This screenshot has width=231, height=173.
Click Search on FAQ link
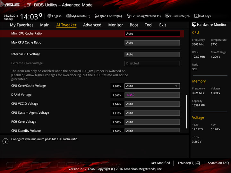coord(218,163)
